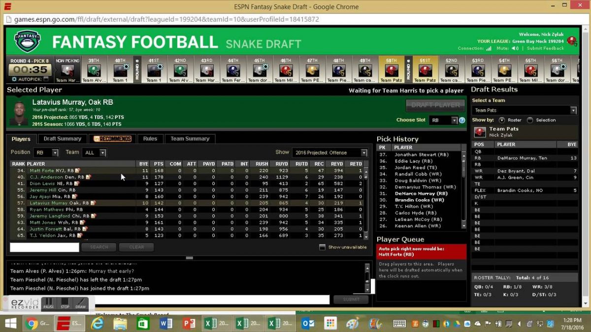Select the 39th pick Team Alv helmet
This screenshot has width=591, height=332.
coord(94,70)
